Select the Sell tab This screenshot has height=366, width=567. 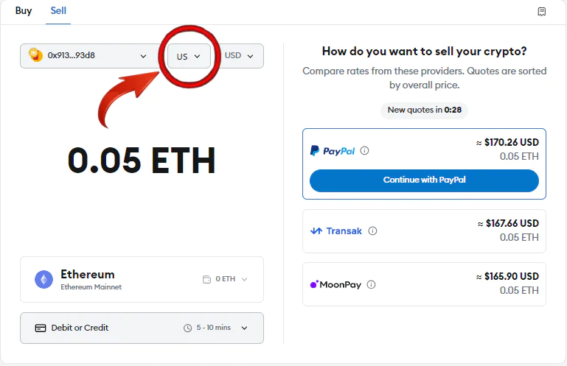tap(58, 11)
